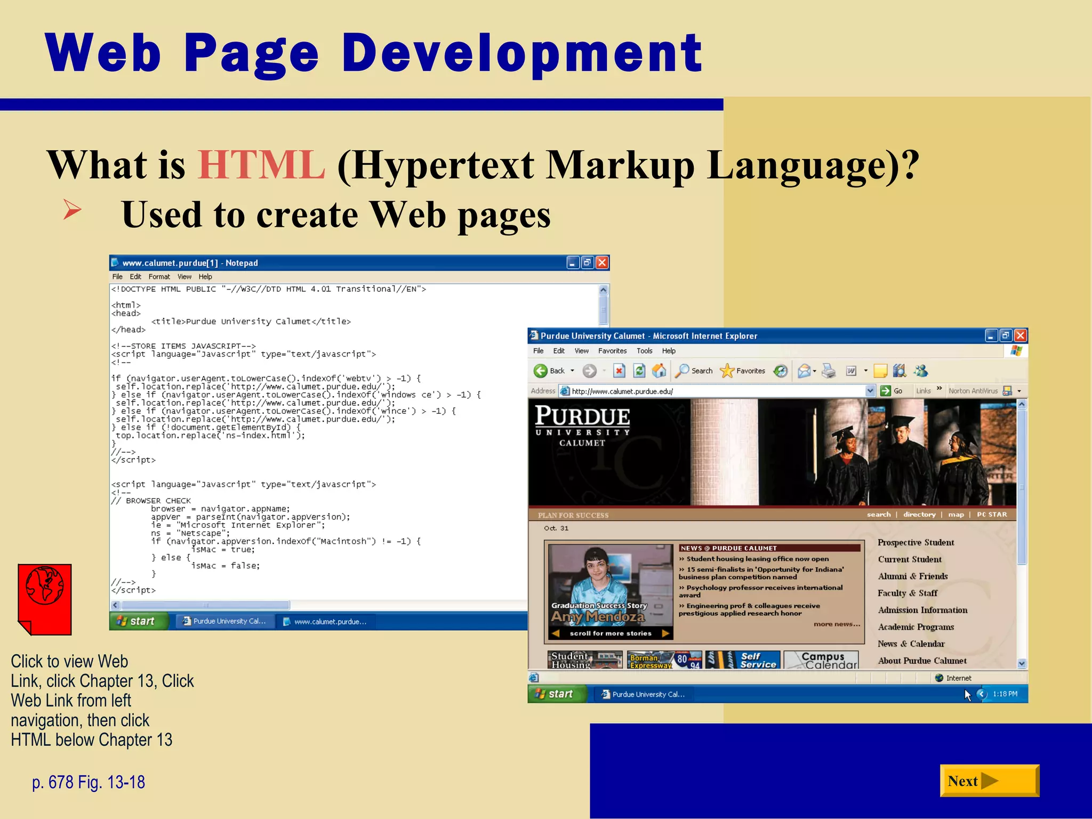The height and width of the screenshot is (819, 1092).
Task: Open the Format menu in Notepad
Action: click(159, 277)
